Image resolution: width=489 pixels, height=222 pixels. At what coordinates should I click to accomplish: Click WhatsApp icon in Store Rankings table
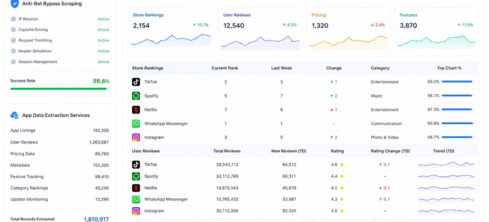tap(136, 123)
